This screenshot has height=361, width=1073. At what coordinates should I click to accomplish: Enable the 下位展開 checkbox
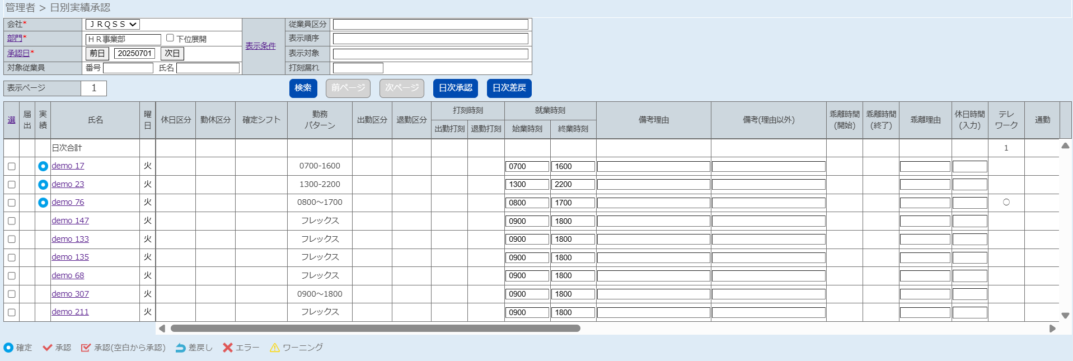click(170, 38)
